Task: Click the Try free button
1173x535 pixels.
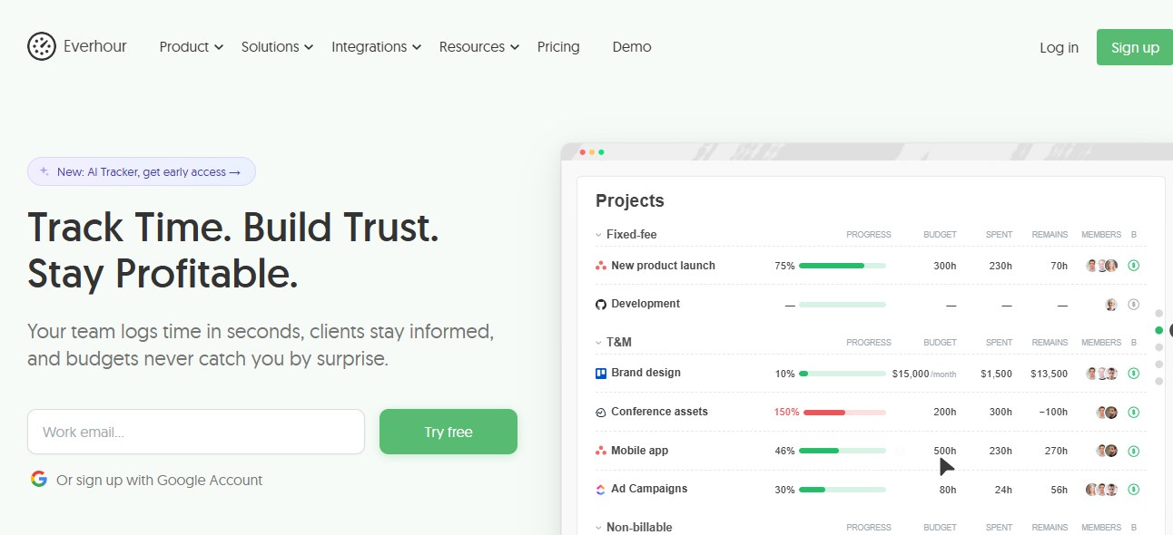Action: tap(448, 432)
